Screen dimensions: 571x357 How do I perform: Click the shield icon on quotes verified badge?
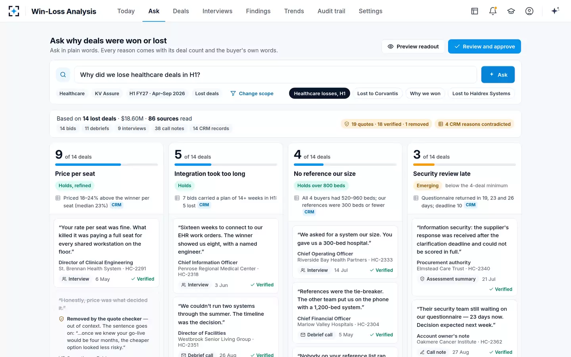point(347,124)
